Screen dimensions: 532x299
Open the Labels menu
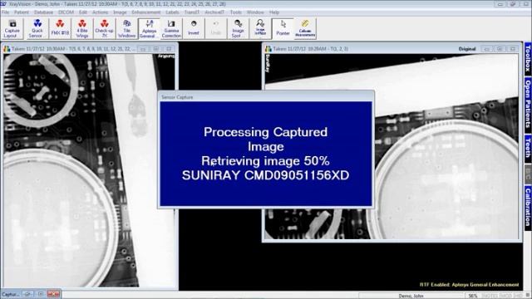(x=172, y=12)
